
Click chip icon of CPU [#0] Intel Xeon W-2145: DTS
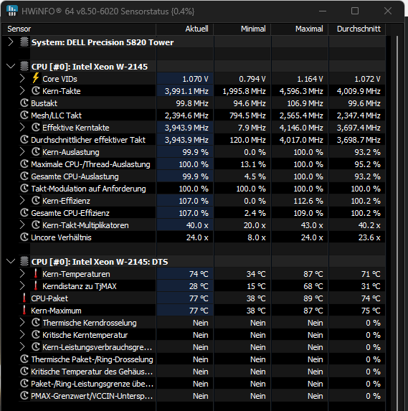coord(24,262)
